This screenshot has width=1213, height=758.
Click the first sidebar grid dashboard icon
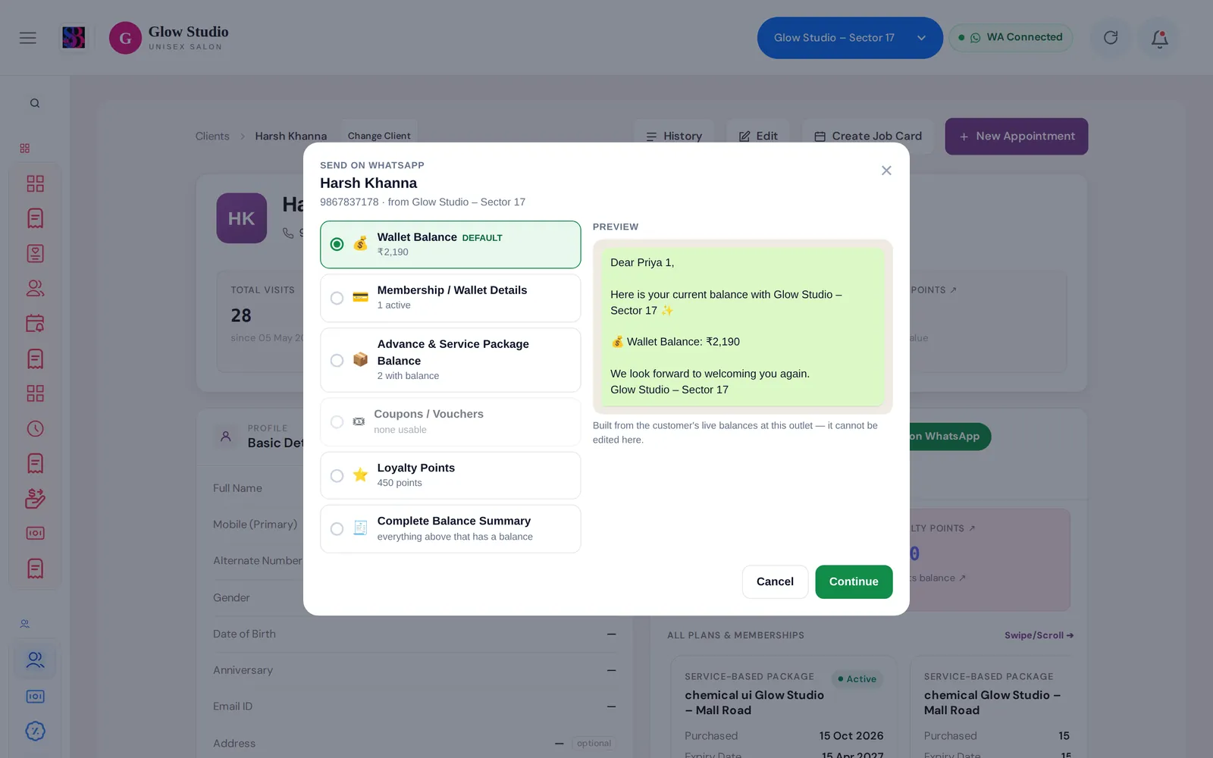tap(35, 183)
